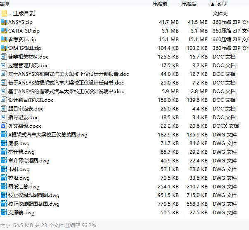
Task: Click the 任务书.doc document icon
Action: [x=4, y=83]
